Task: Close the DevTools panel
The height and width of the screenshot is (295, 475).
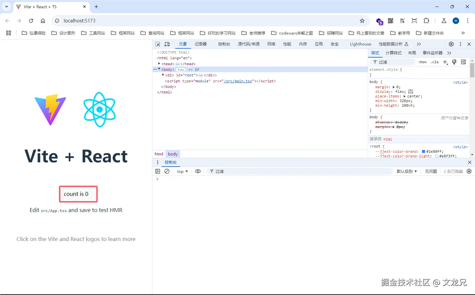Action: coord(469,44)
